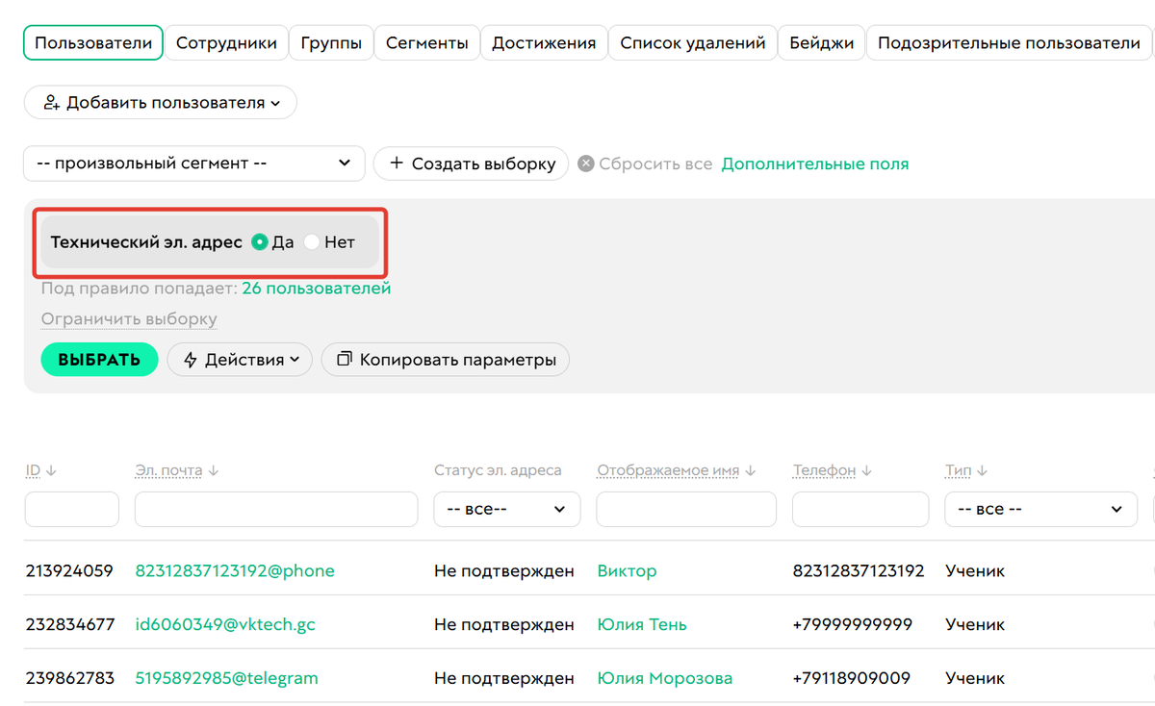
Task: Switch to the «Сотрудники» tab
Action: pyautogui.click(x=226, y=42)
